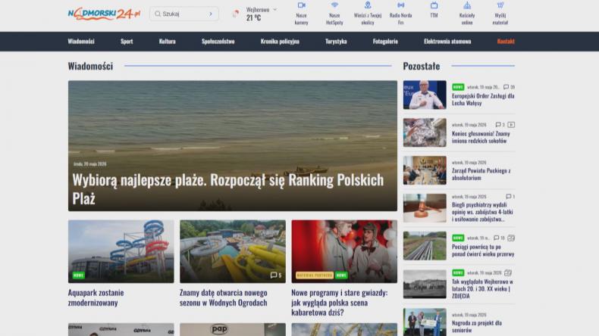599x336 pixels.
Task: Click the Pozostałe section heading
Action: click(x=422, y=66)
